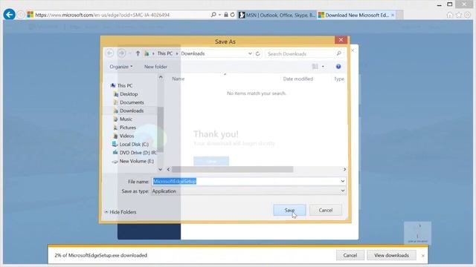Open the browser Tools gear icon
The width and height of the screenshot is (476, 267).
[x=468, y=15]
